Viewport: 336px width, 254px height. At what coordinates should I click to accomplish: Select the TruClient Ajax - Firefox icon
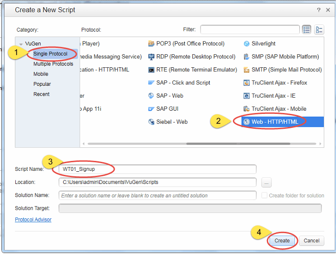tap(247, 83)
